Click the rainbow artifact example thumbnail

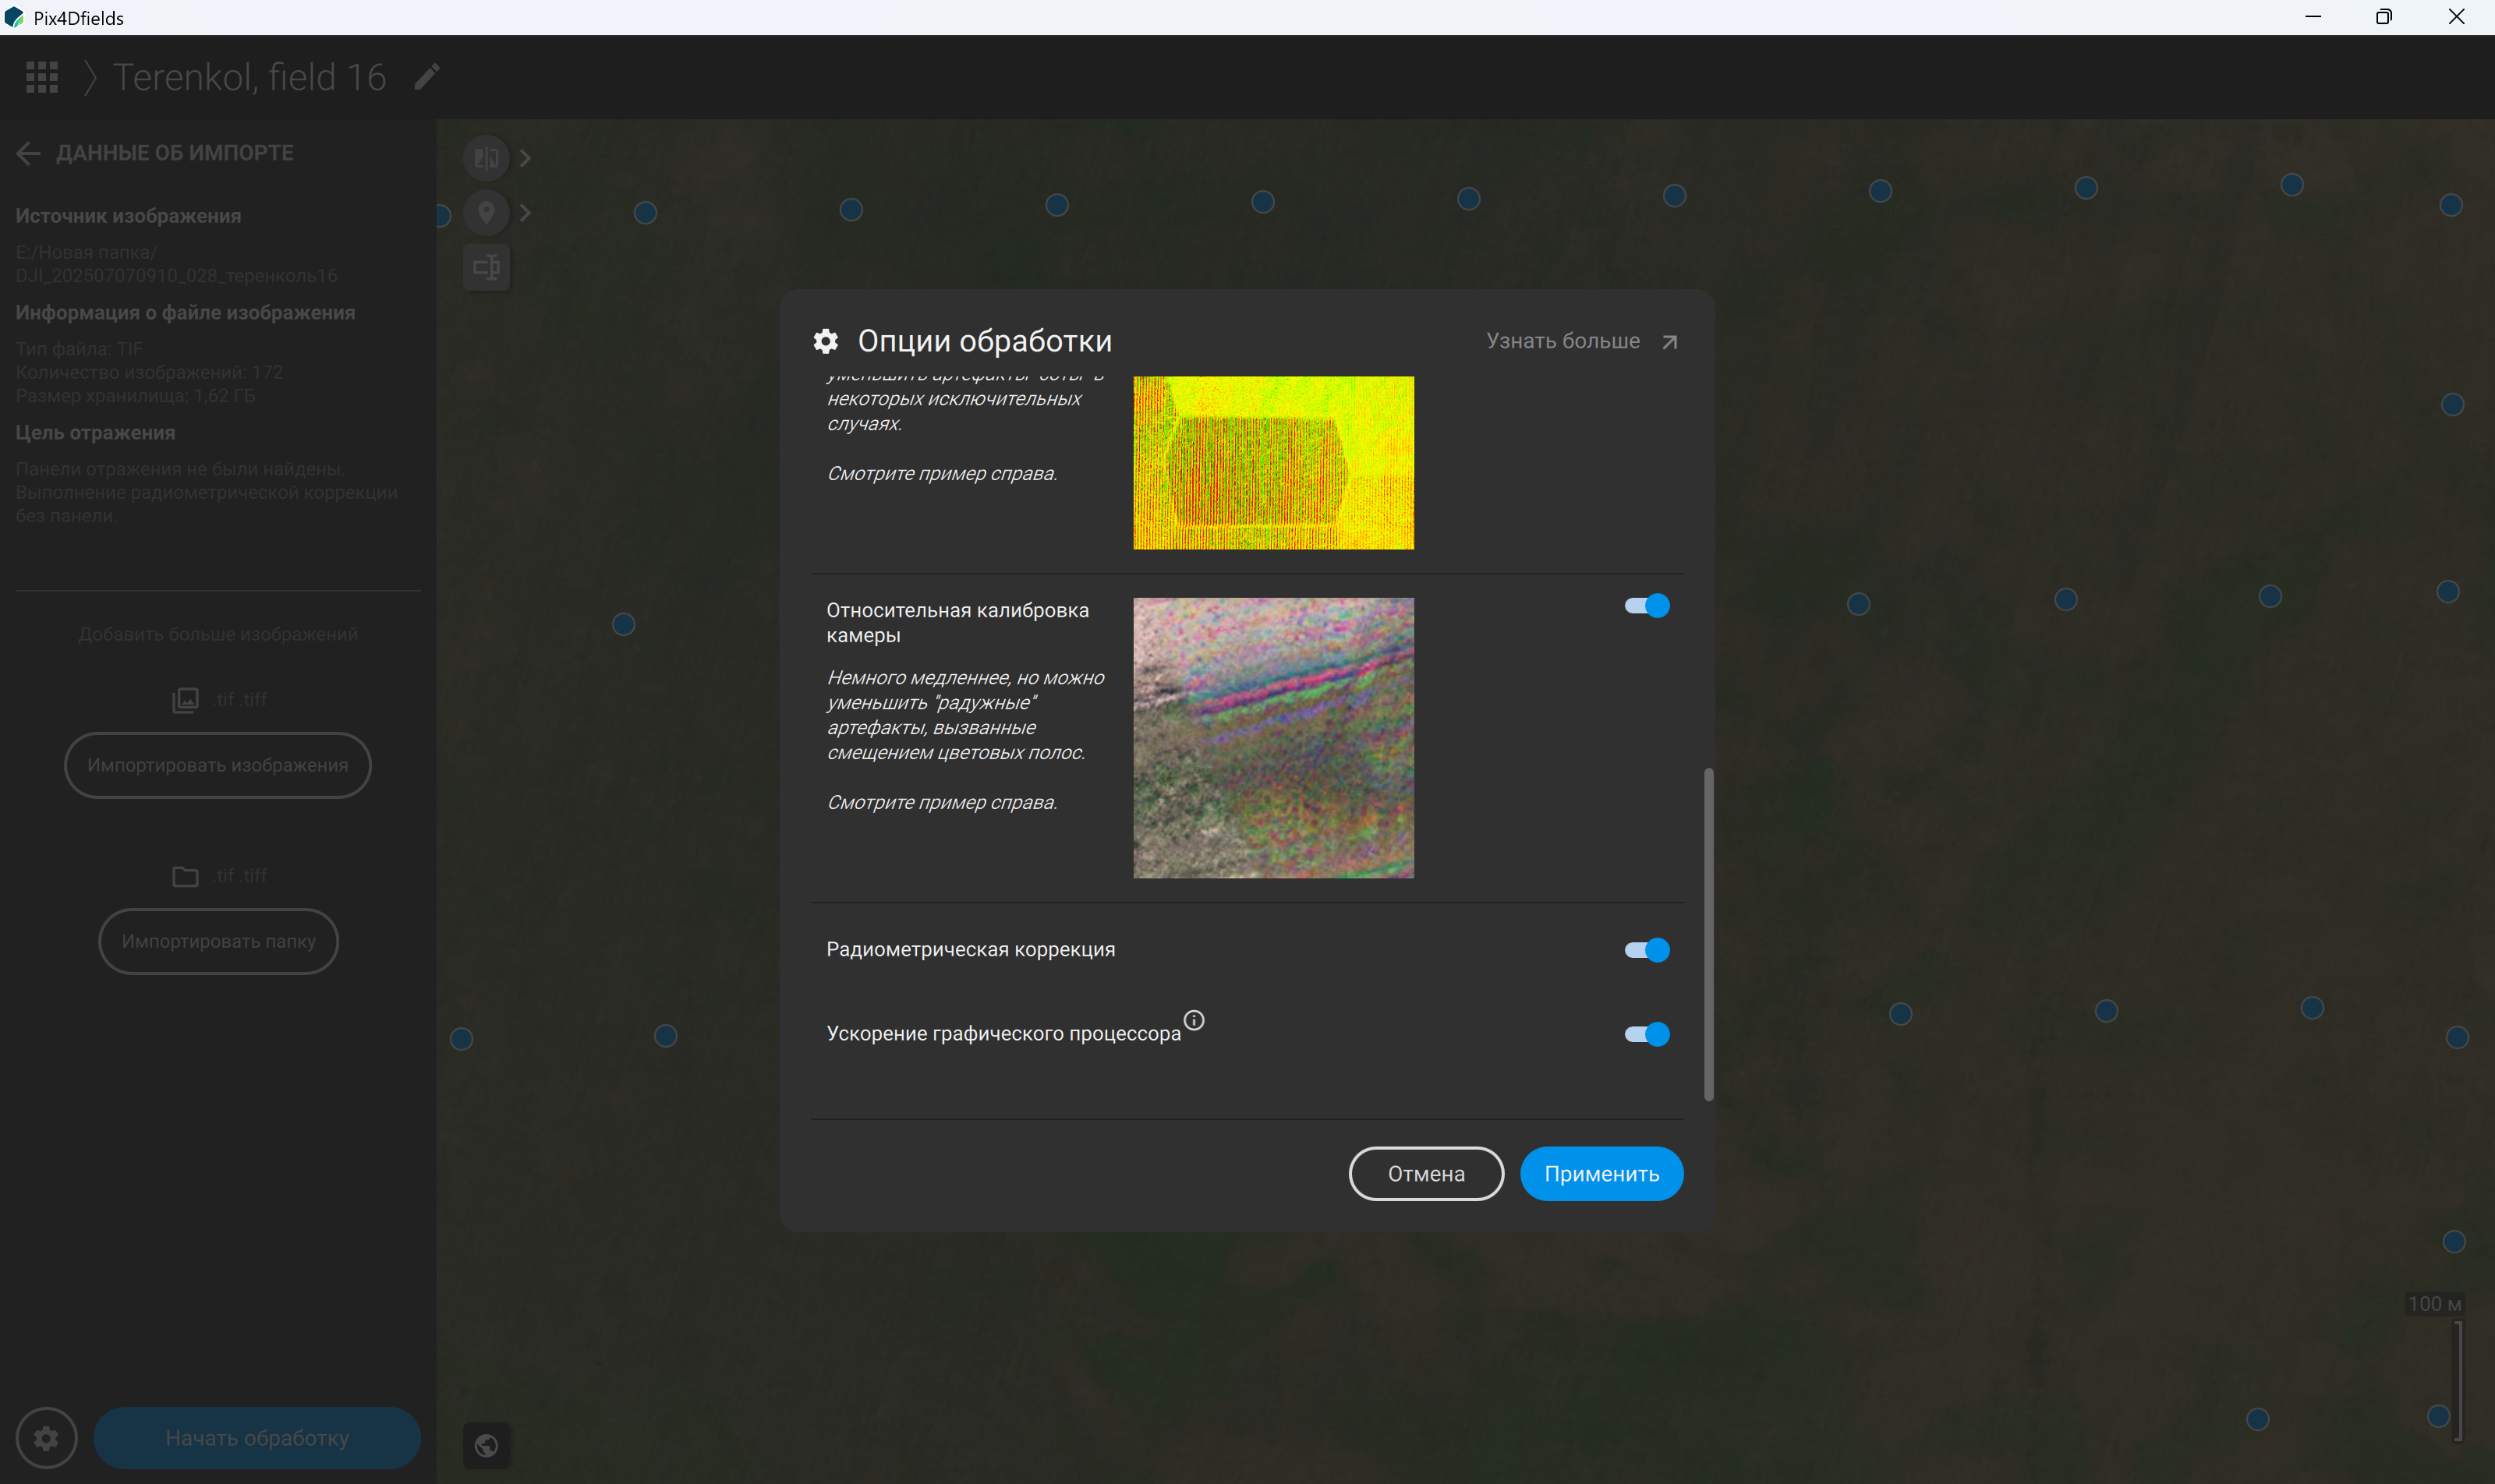(x=1273, y=738)
